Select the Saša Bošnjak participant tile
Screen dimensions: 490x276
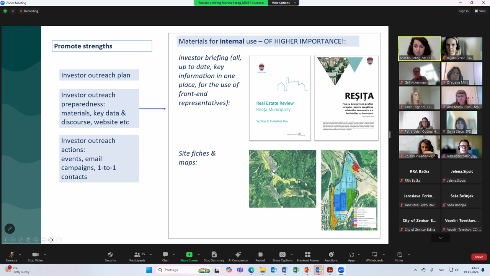[462, 196]
